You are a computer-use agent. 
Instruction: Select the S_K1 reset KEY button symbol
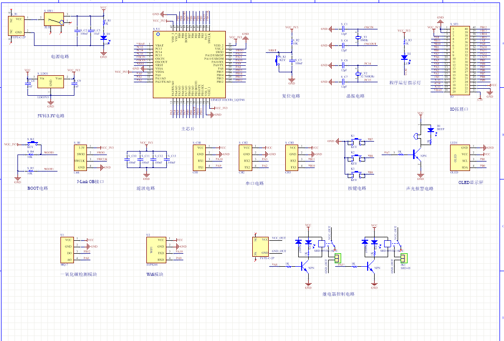tap(278, 60)
